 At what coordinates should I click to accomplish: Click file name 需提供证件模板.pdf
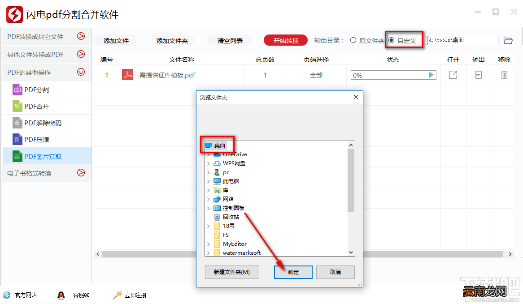pos(167,75)
